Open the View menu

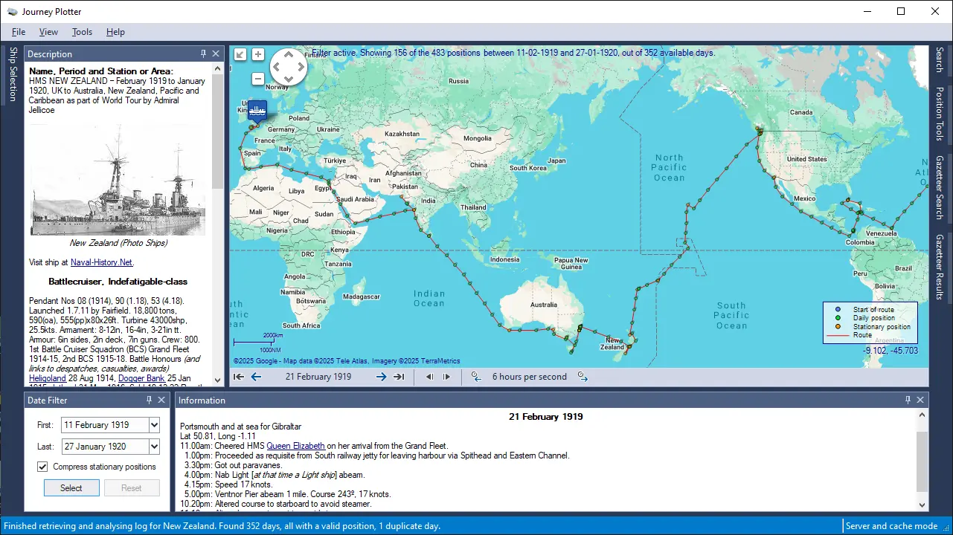pos(48,32)
